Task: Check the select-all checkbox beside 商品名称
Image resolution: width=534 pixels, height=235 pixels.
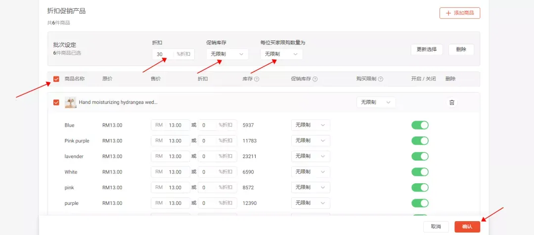Action: (x=56, y=79)
